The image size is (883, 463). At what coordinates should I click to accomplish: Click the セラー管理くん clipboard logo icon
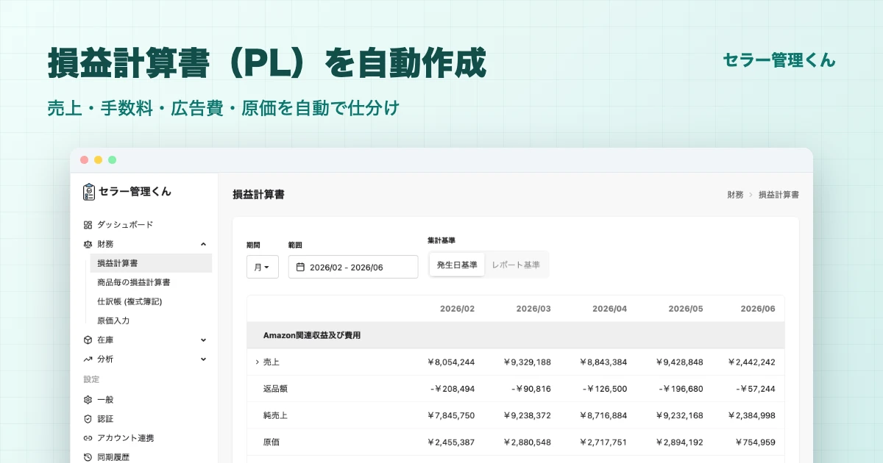89,192
